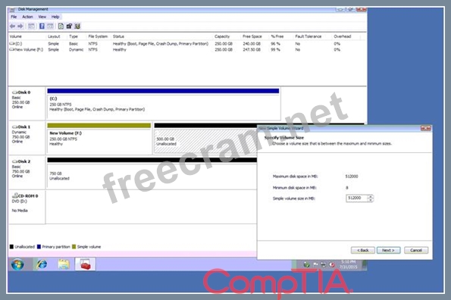The height and width of the screenshot is (300, 451).
Task: Cancel the New Simple Volume Wizard
Action: click(416, 250)
